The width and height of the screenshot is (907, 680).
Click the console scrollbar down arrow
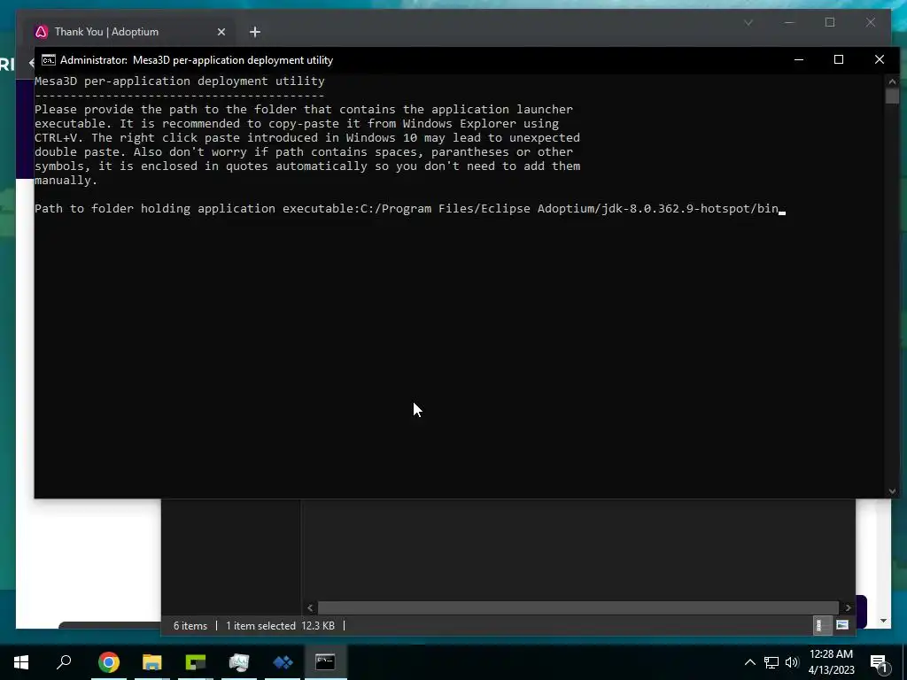coord(892,491)
